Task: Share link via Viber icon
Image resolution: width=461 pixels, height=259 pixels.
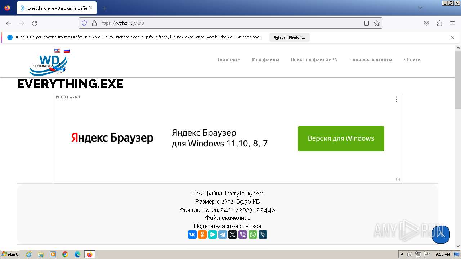Action: click(243, 235)
